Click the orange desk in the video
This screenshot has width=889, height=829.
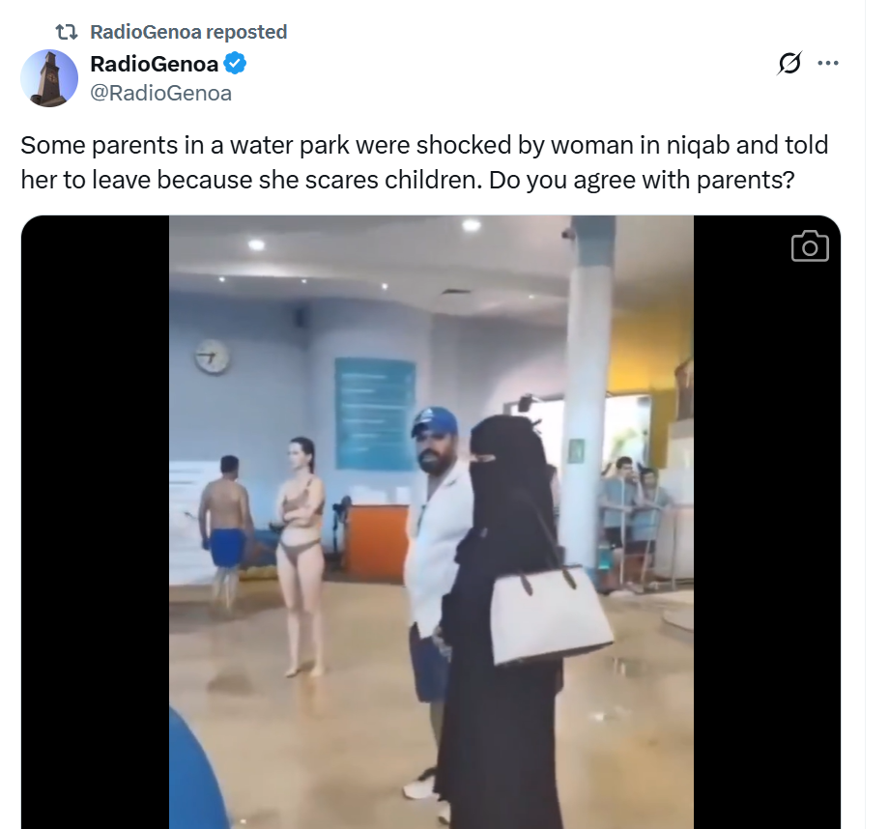(x=377, y=541)
